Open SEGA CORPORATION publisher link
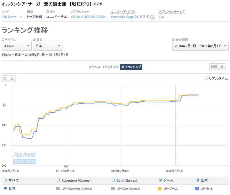This screenshot has width=230, height=195. pyautogui.click(x=88, y=17)
